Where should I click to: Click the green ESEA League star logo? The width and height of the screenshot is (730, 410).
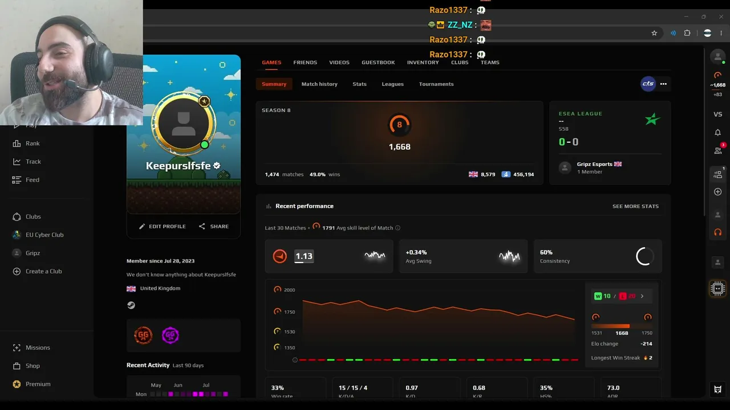(652, 119)
